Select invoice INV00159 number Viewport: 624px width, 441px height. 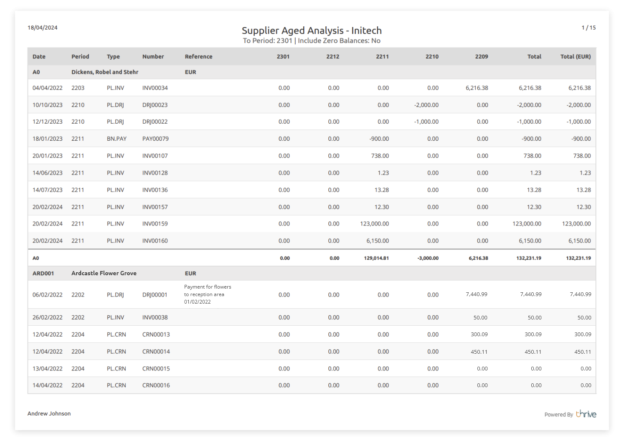tap(155, 223)
